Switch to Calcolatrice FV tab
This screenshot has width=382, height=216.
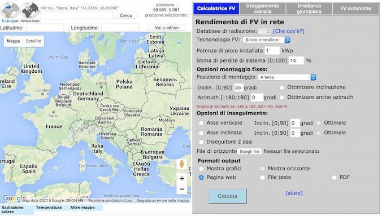pos(216,8)
